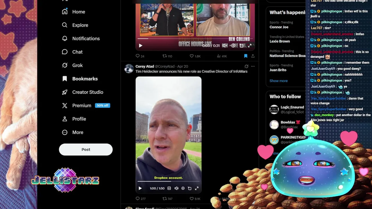Click the Grok icon on Corey Atad's post
This screenshot has width=372, height=209.
click(246, 66)
